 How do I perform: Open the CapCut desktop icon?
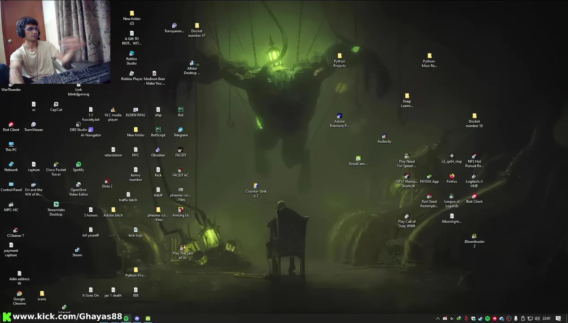[x=56, y=107]
